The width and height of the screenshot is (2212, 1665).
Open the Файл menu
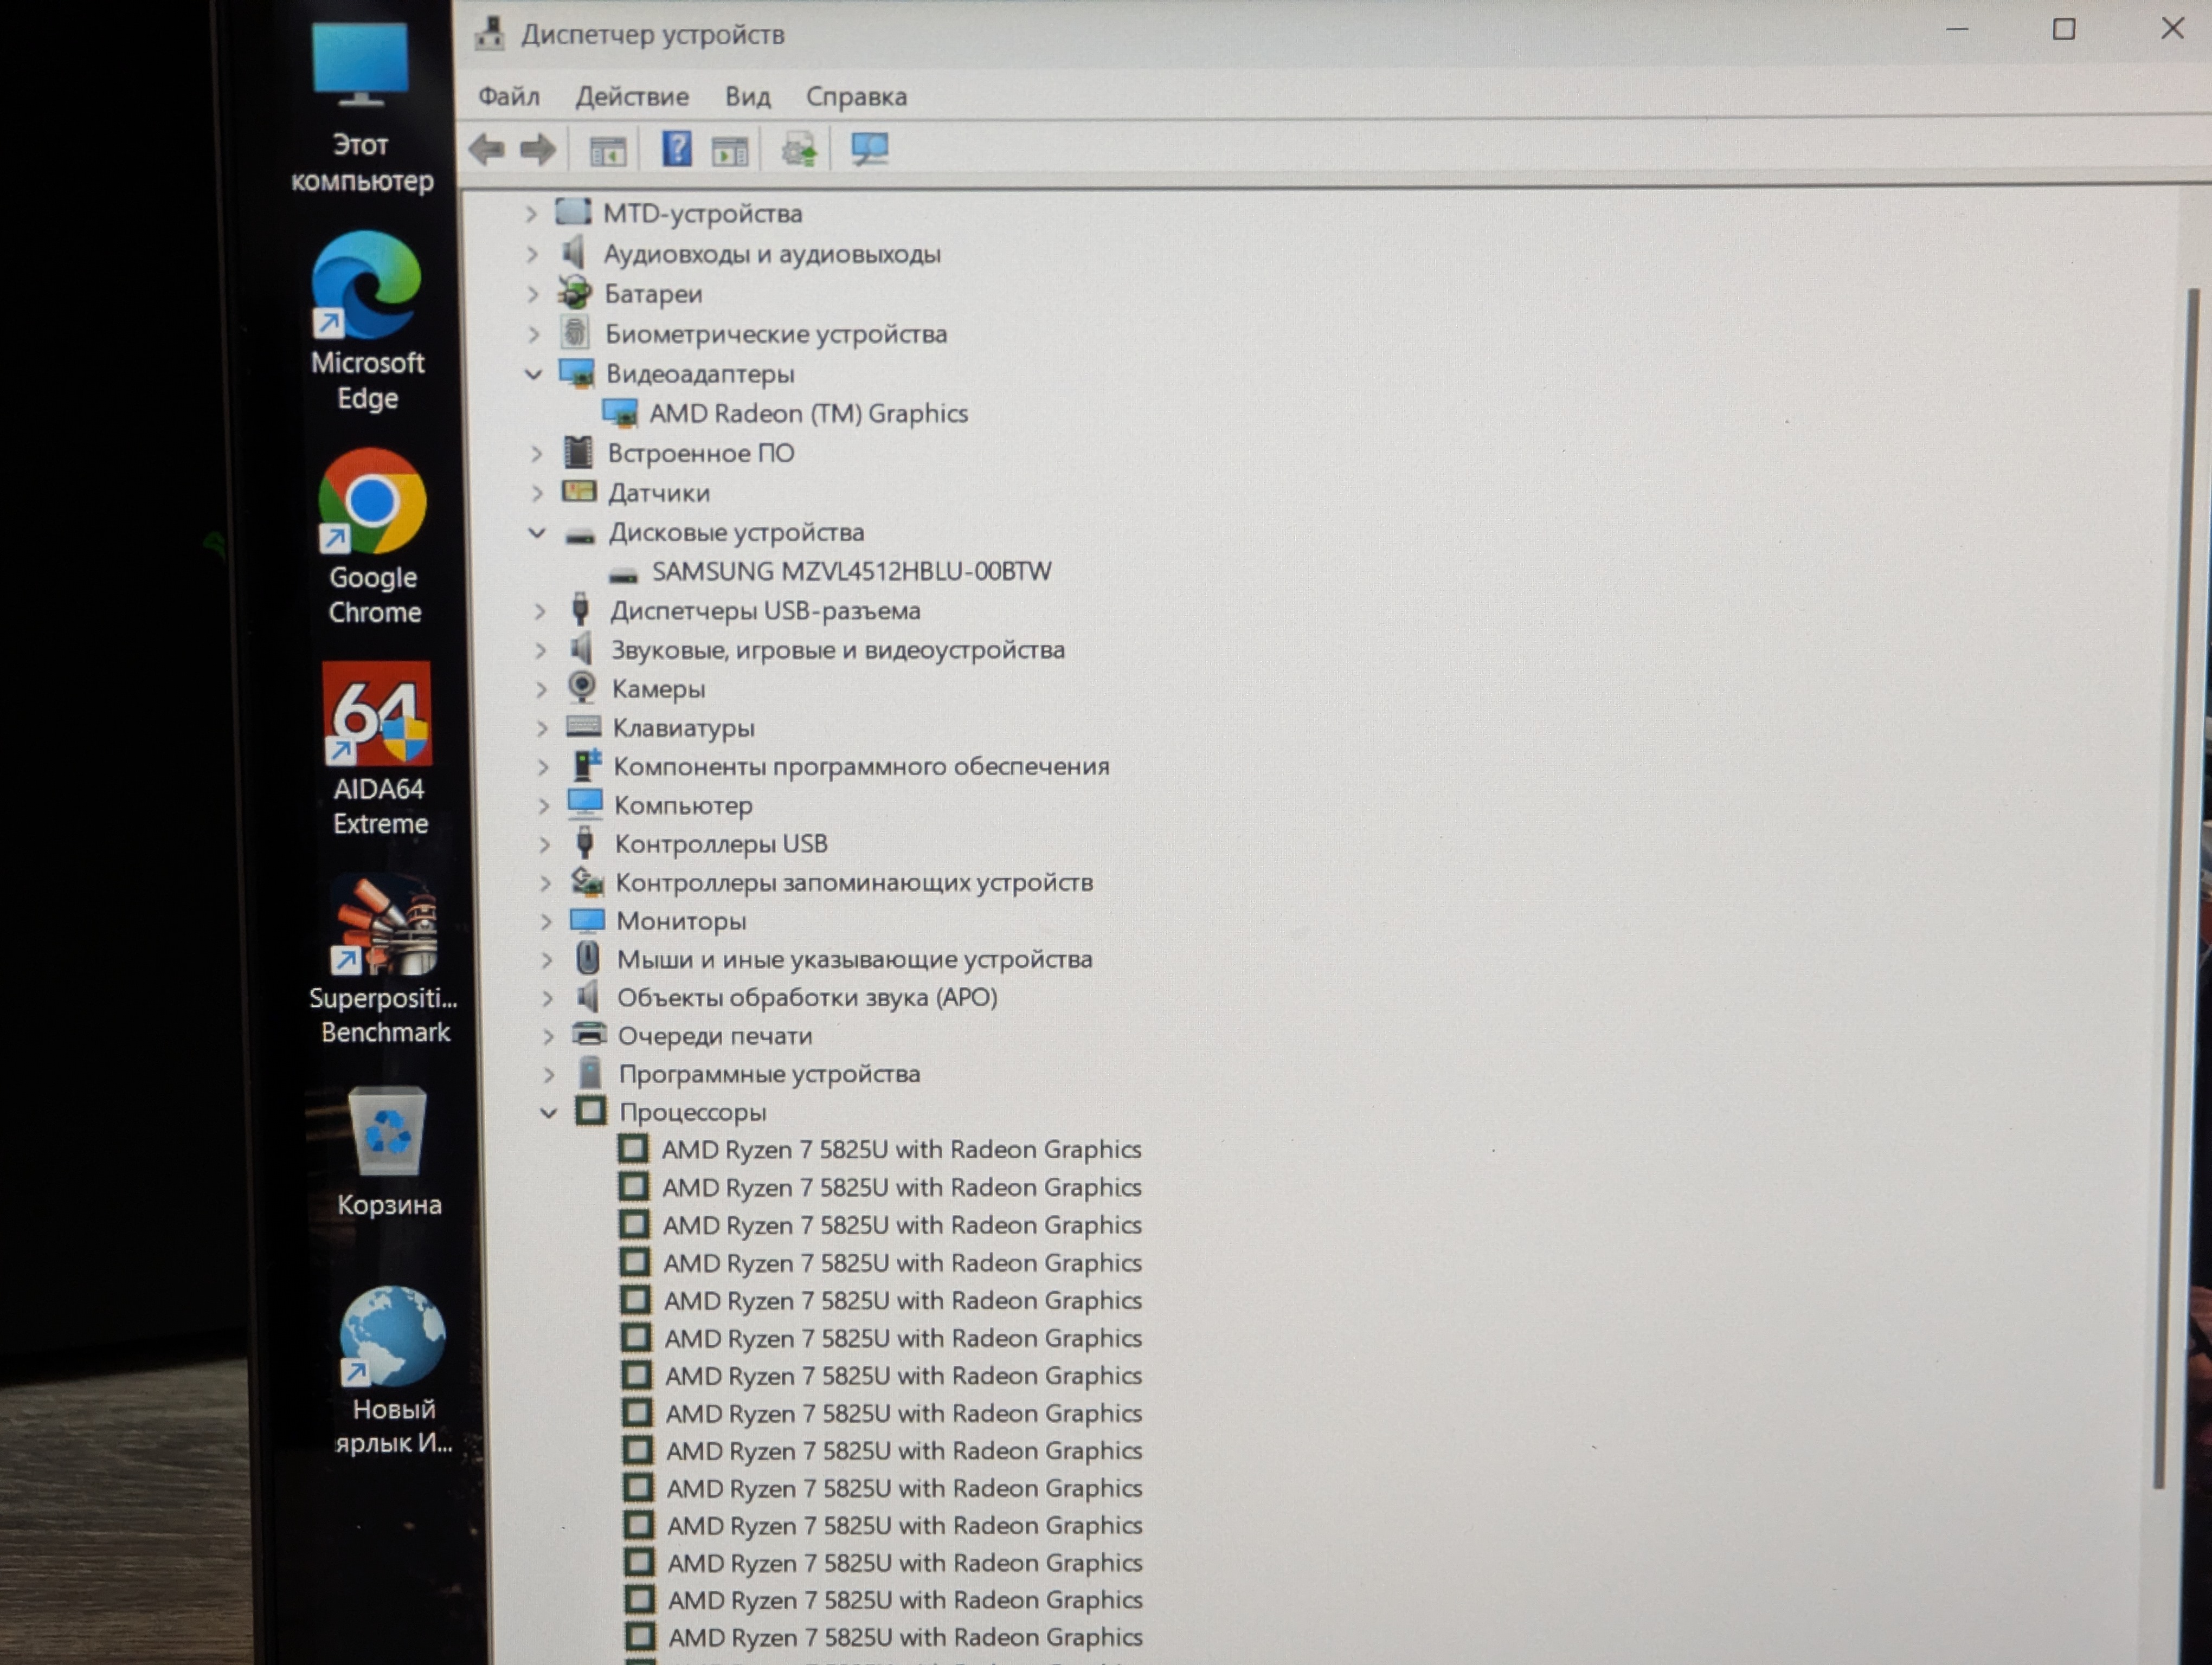tap(508, 96)
